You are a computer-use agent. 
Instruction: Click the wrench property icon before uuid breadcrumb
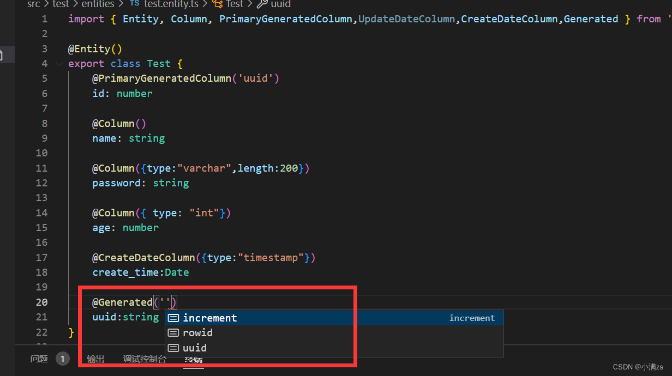pos(262,4)
